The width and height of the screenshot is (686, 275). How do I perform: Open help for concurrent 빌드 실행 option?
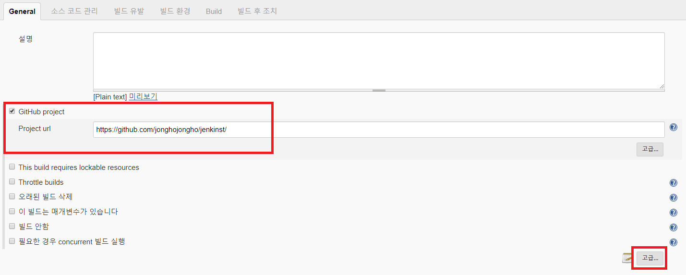pos(673,242)
